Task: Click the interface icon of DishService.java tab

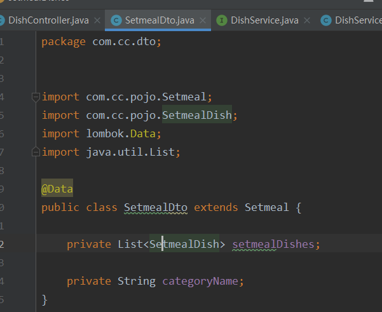Action: click(x=222, y=20)
